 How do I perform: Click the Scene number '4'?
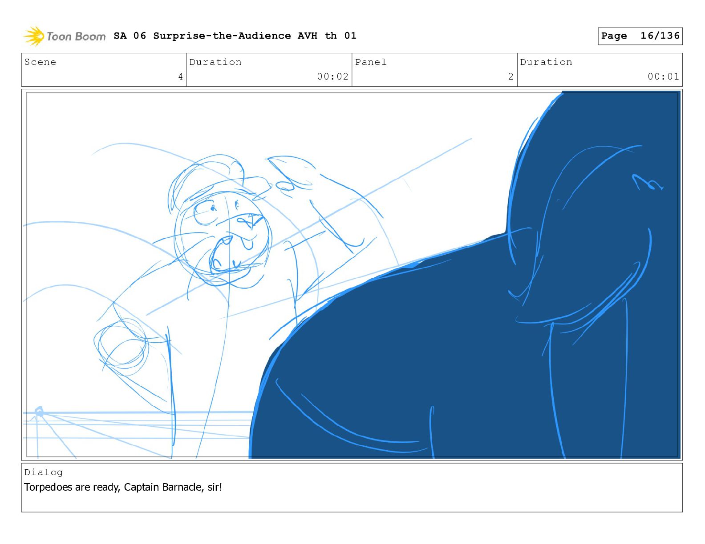tap(180, 76)
